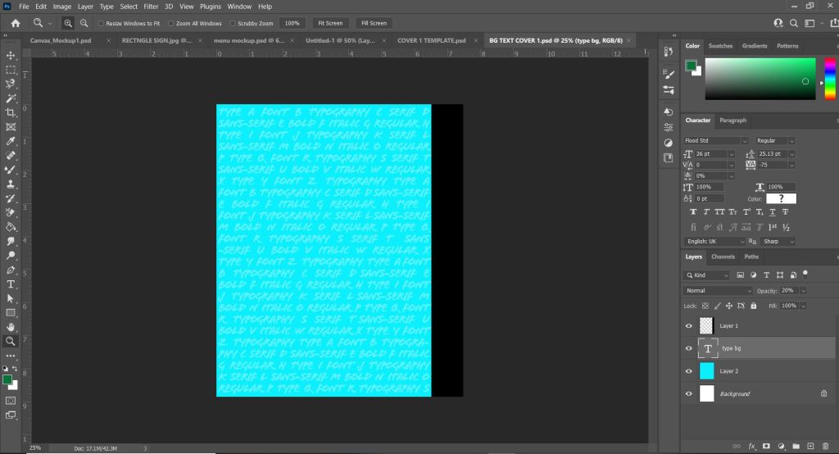
Task: Delete layer using the trash icon
Action: point(825,446)
